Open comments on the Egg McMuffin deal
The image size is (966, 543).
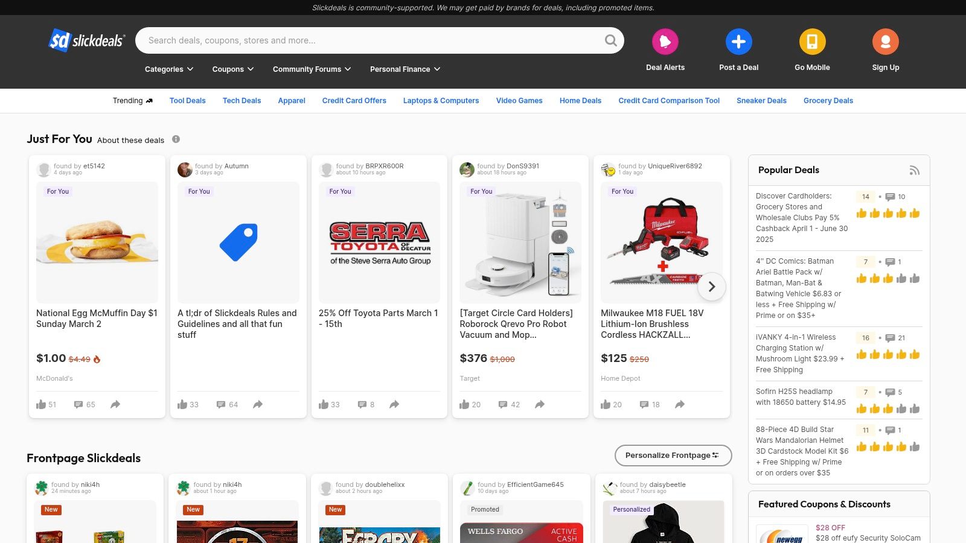[x=78, y=405]
